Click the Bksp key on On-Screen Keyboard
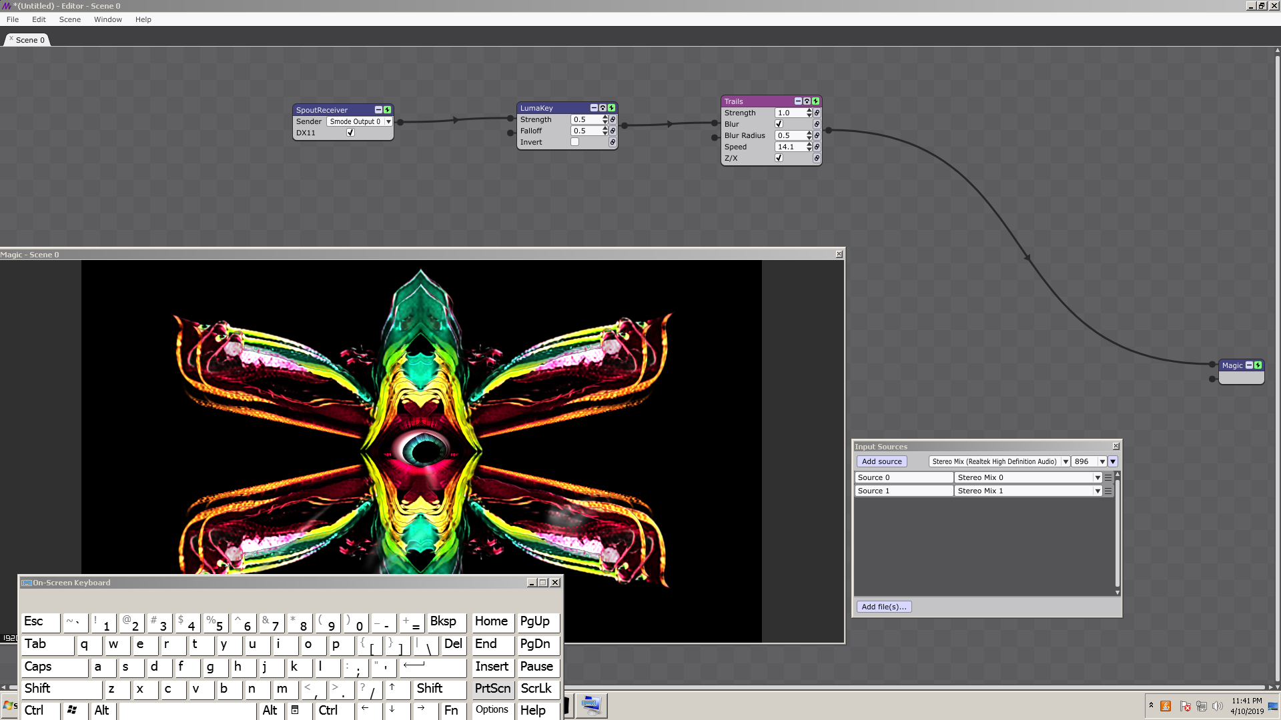The width and height of the screenshot is (1281, 720). pos(446,622)
